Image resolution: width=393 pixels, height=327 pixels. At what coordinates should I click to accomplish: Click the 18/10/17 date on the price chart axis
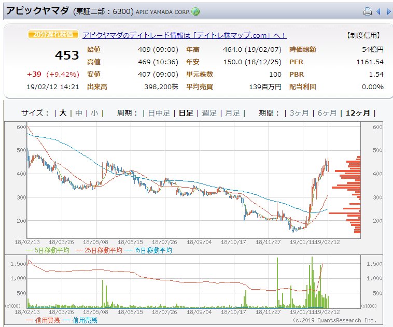[x=233, y=242]
